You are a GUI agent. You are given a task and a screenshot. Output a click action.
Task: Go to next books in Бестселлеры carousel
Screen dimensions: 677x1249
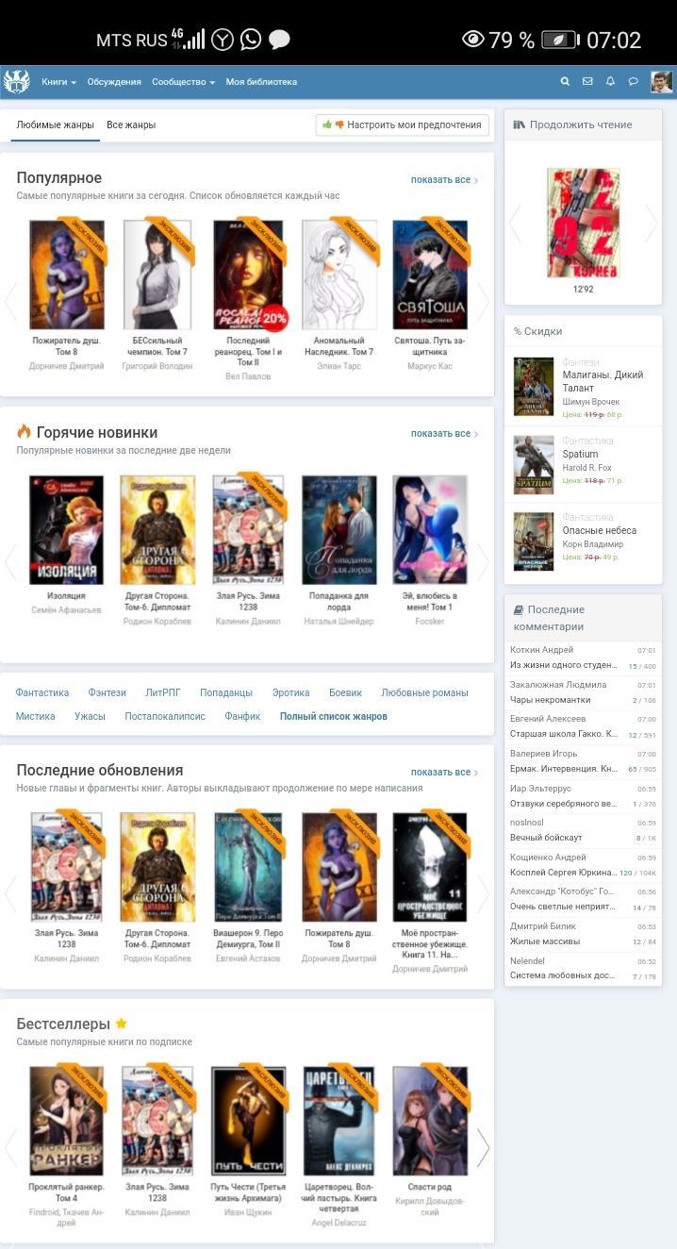pyautogui.click(x=482, y=1147)
